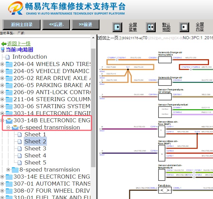Expand the 206-05 PARKING BRAKE node
Screen dimensions: 213x199
coord(2,85)
